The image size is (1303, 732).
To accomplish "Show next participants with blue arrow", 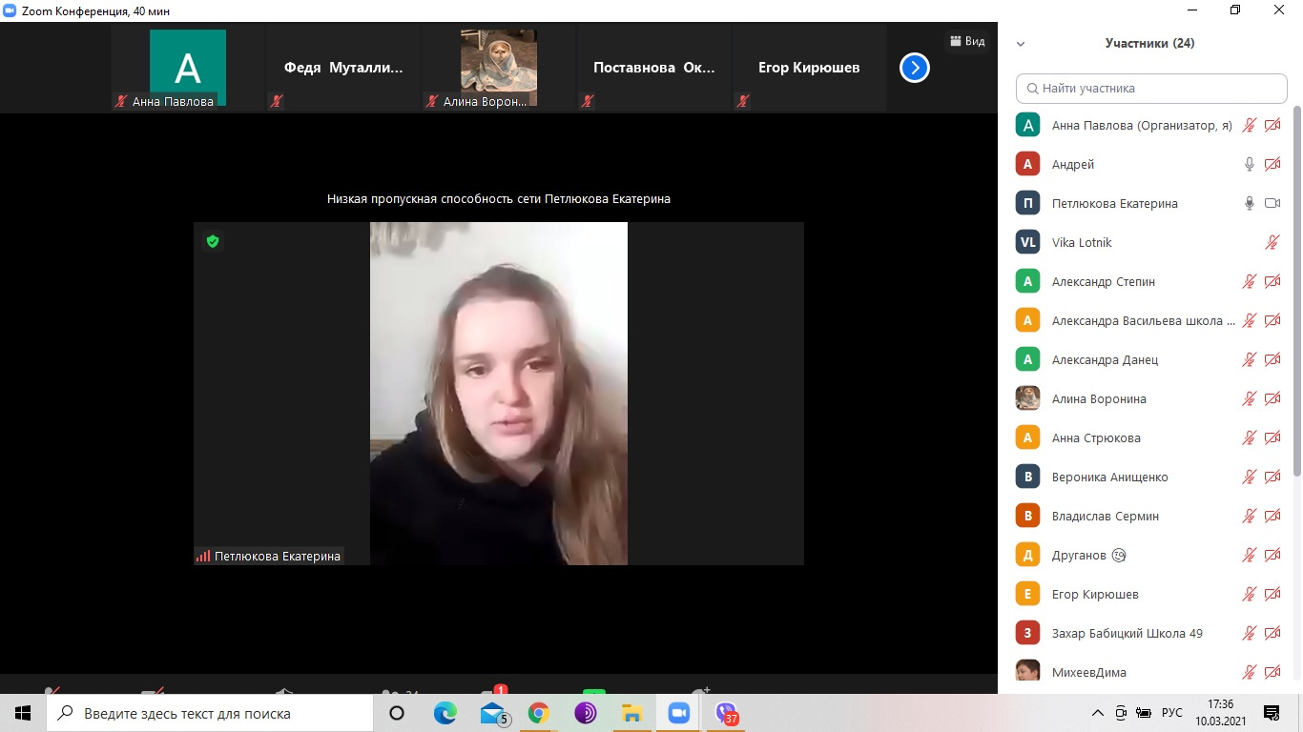I will 914,68.
